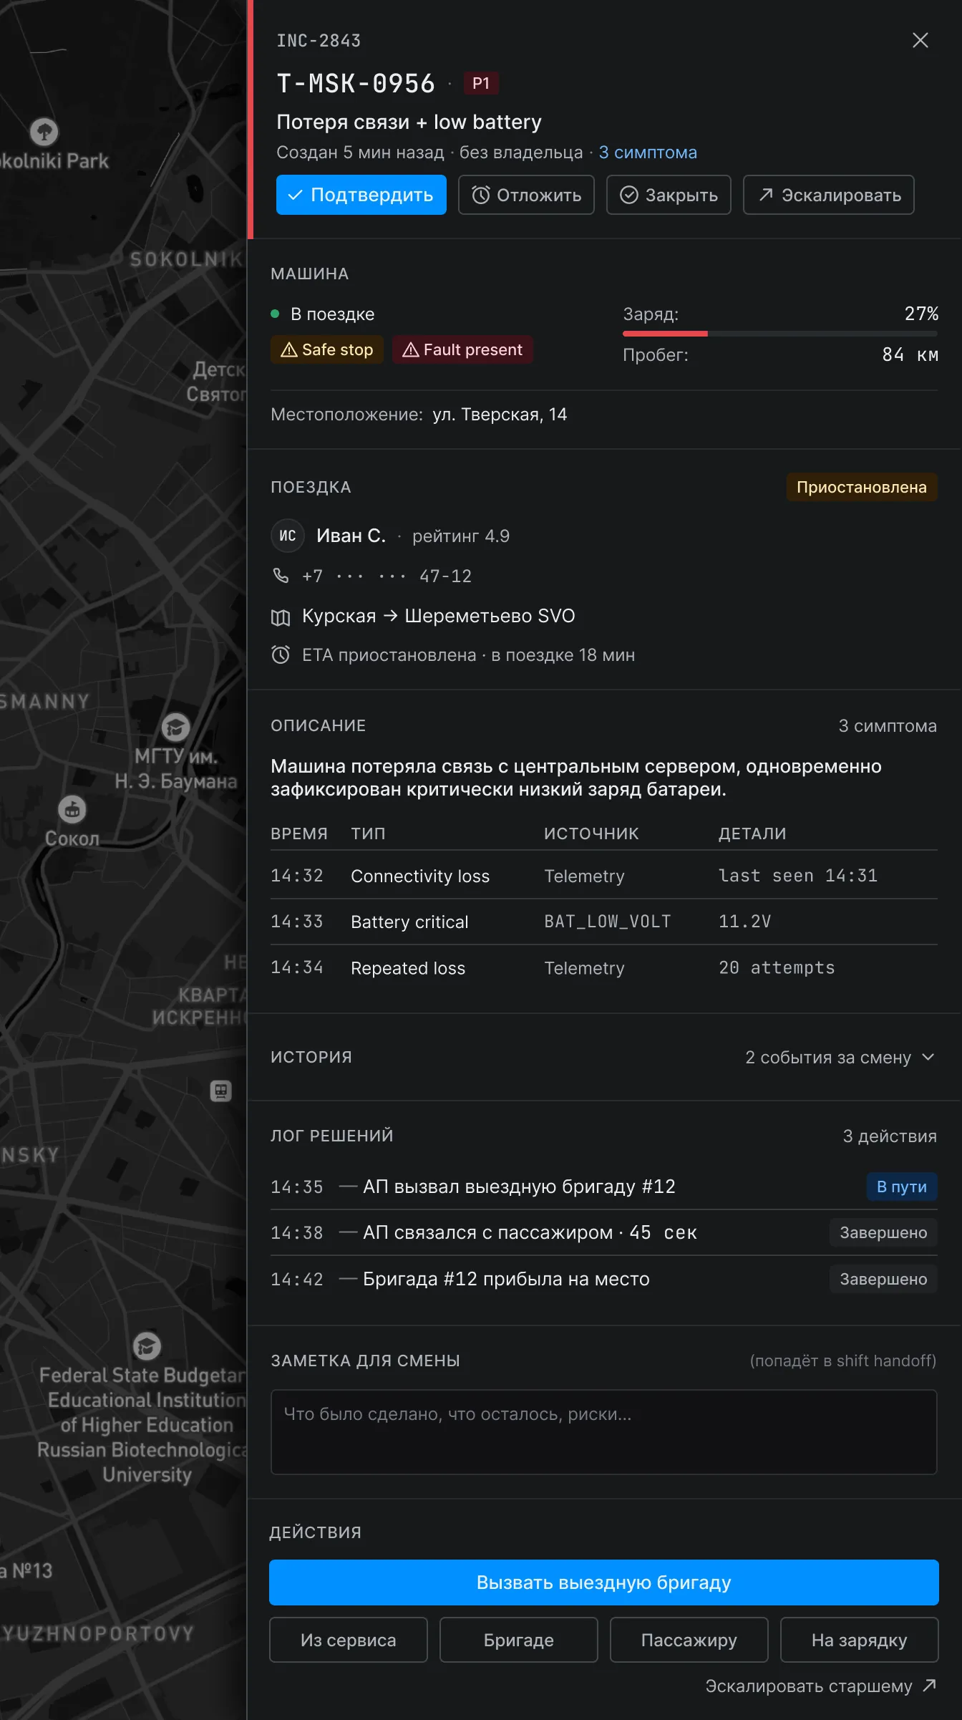Click the Fault present alert tag

pos(462,349)
